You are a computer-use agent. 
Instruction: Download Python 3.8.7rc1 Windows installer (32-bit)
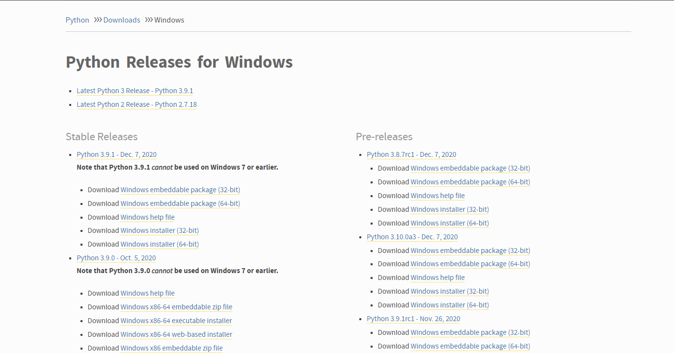click(450, 209)
